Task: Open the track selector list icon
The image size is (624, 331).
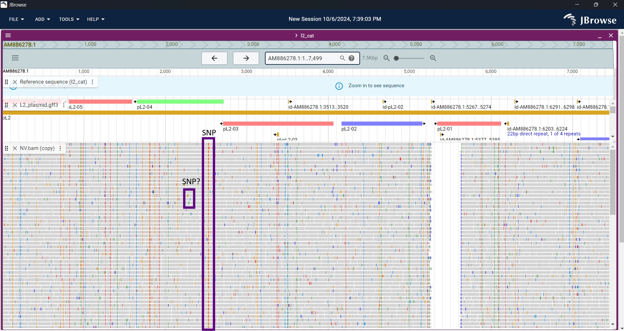Action: pos(15,58)
